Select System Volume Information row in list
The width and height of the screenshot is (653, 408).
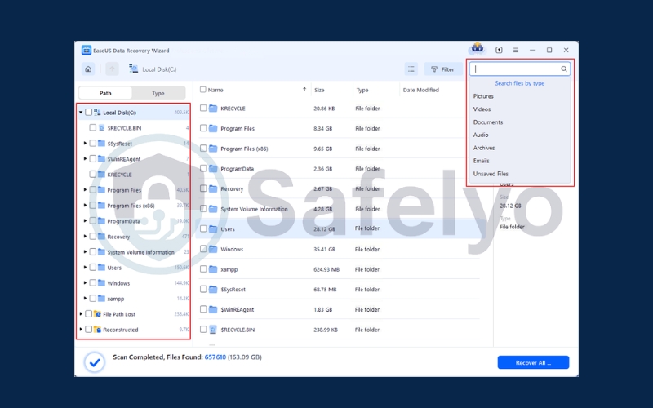click(x=339, y=209)
